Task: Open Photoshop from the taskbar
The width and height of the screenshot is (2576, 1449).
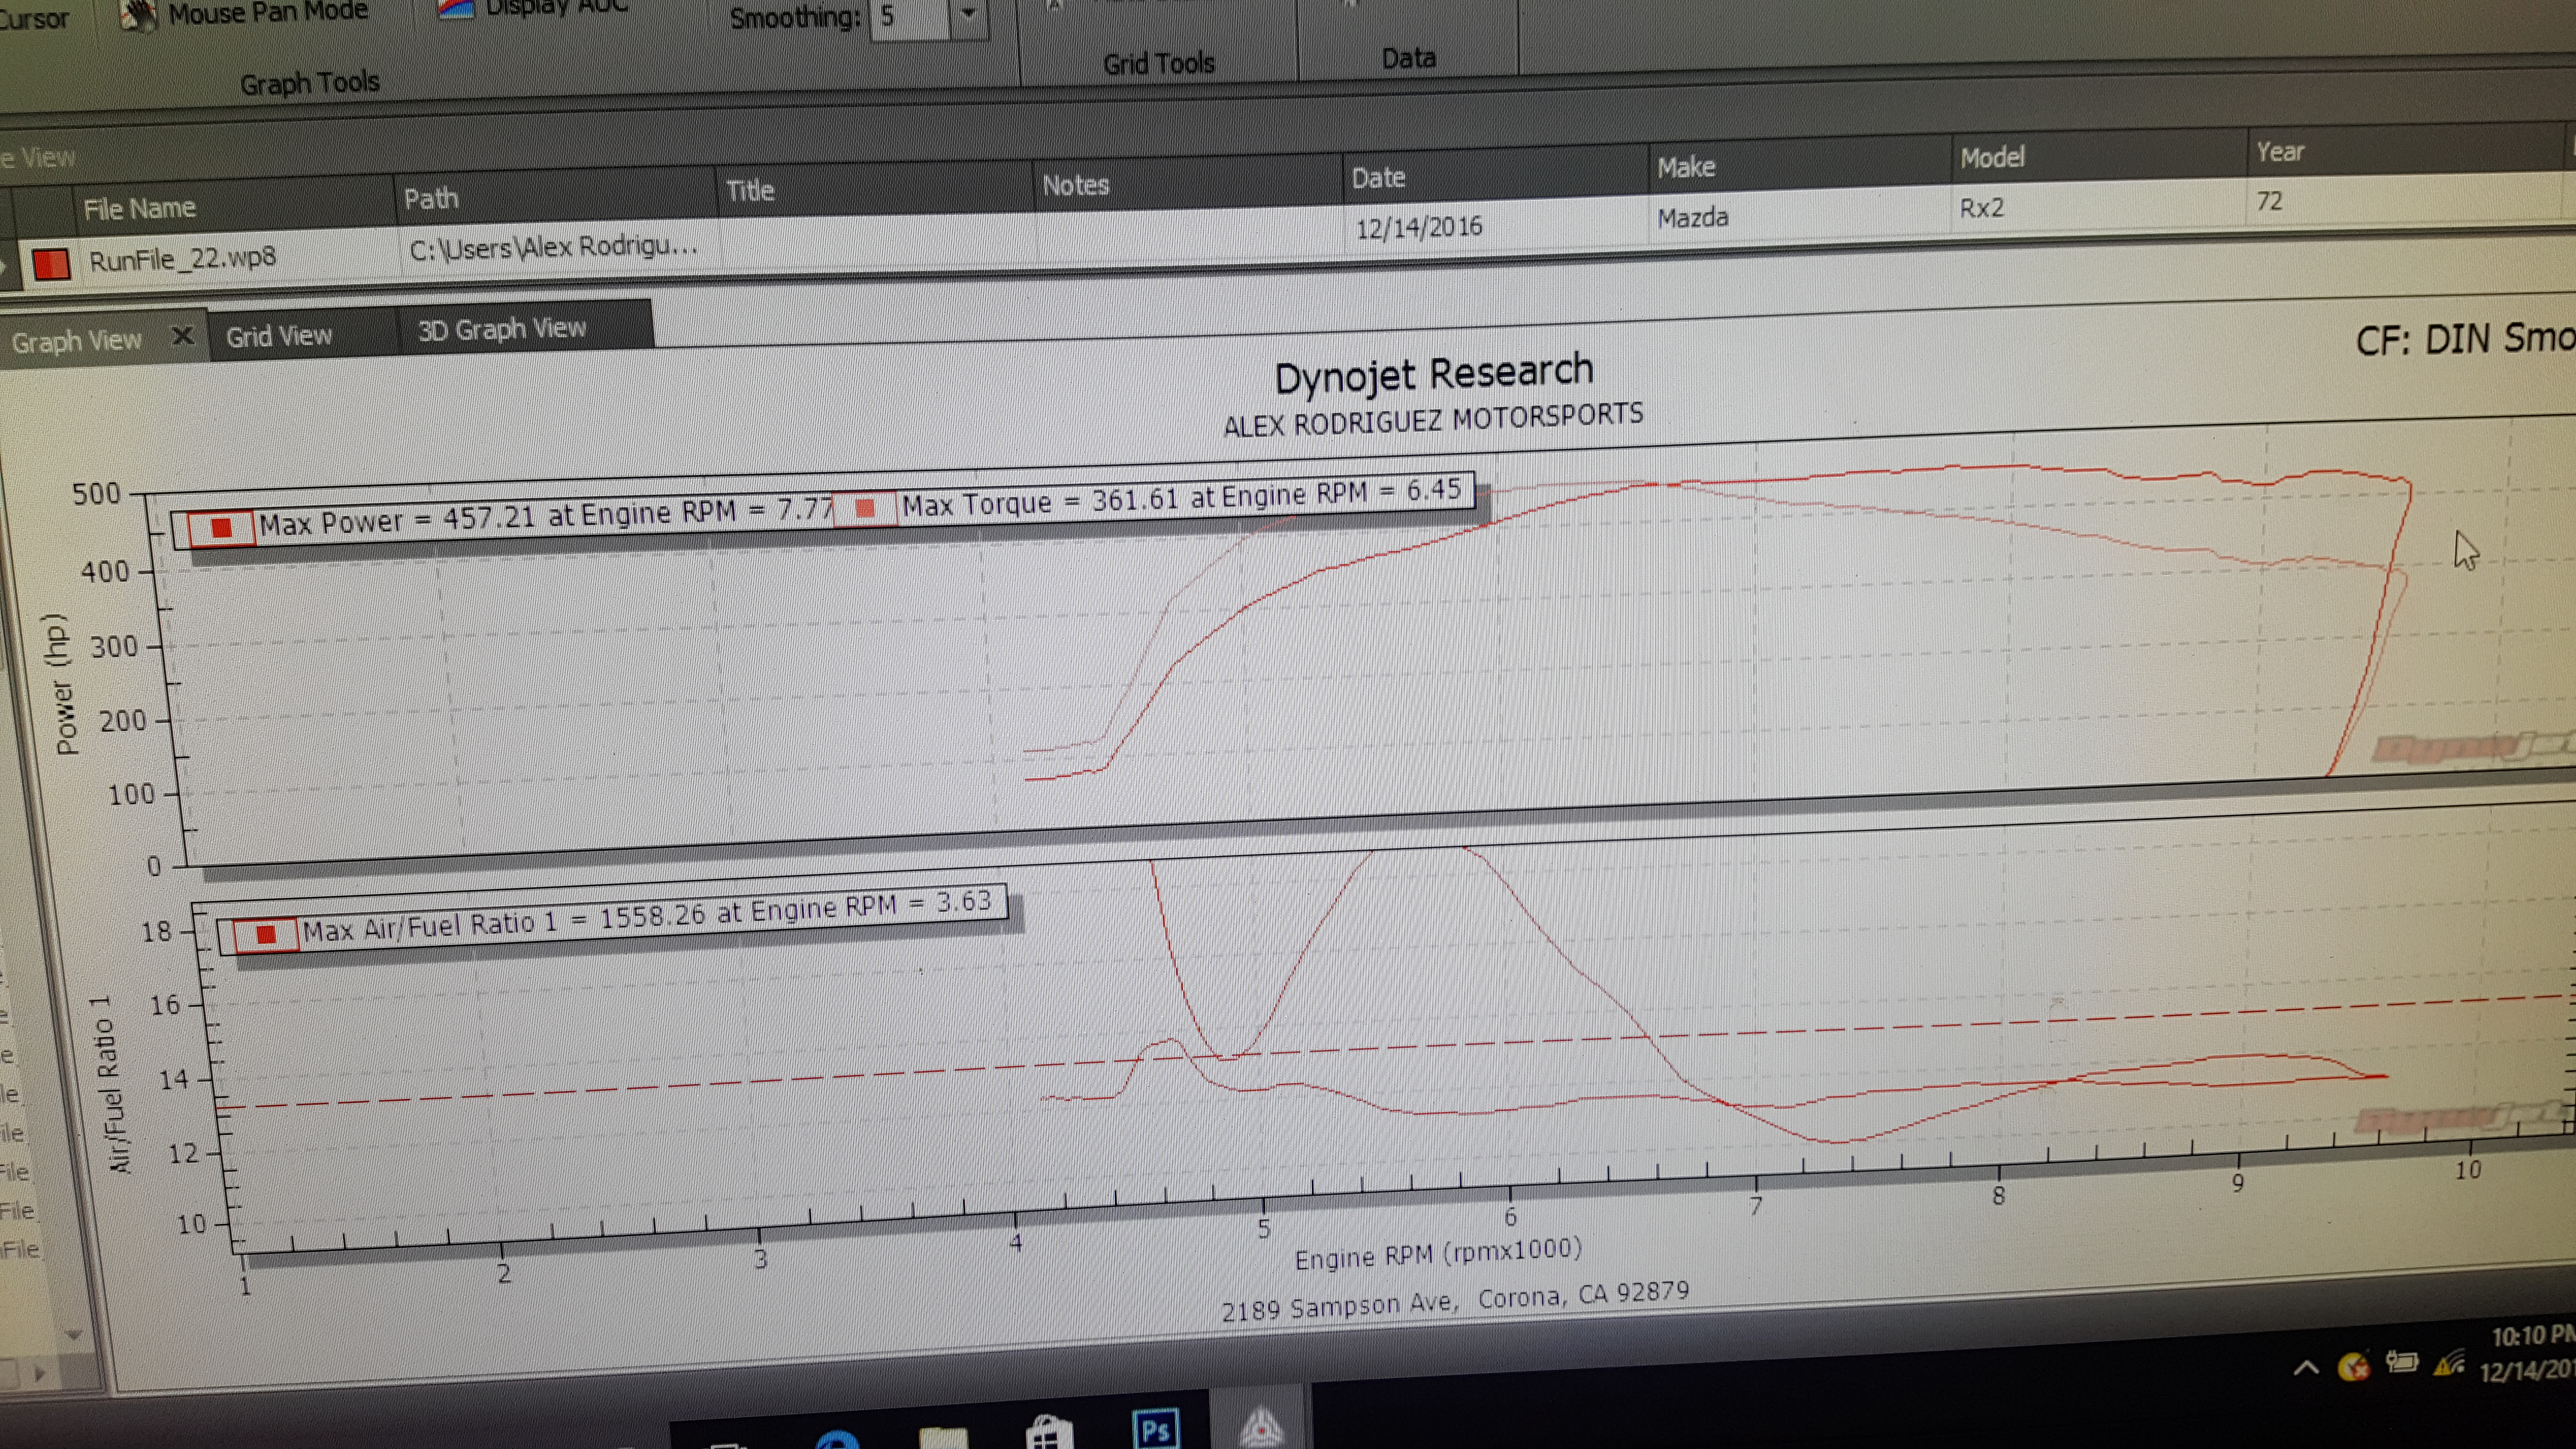Action: click(1155, 1427)
